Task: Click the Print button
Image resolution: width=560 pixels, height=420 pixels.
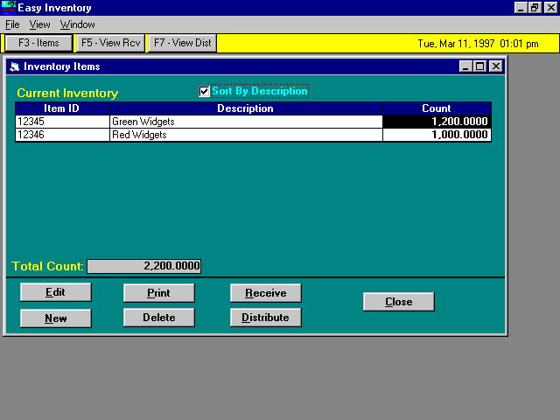Action: tap(158, 293)
